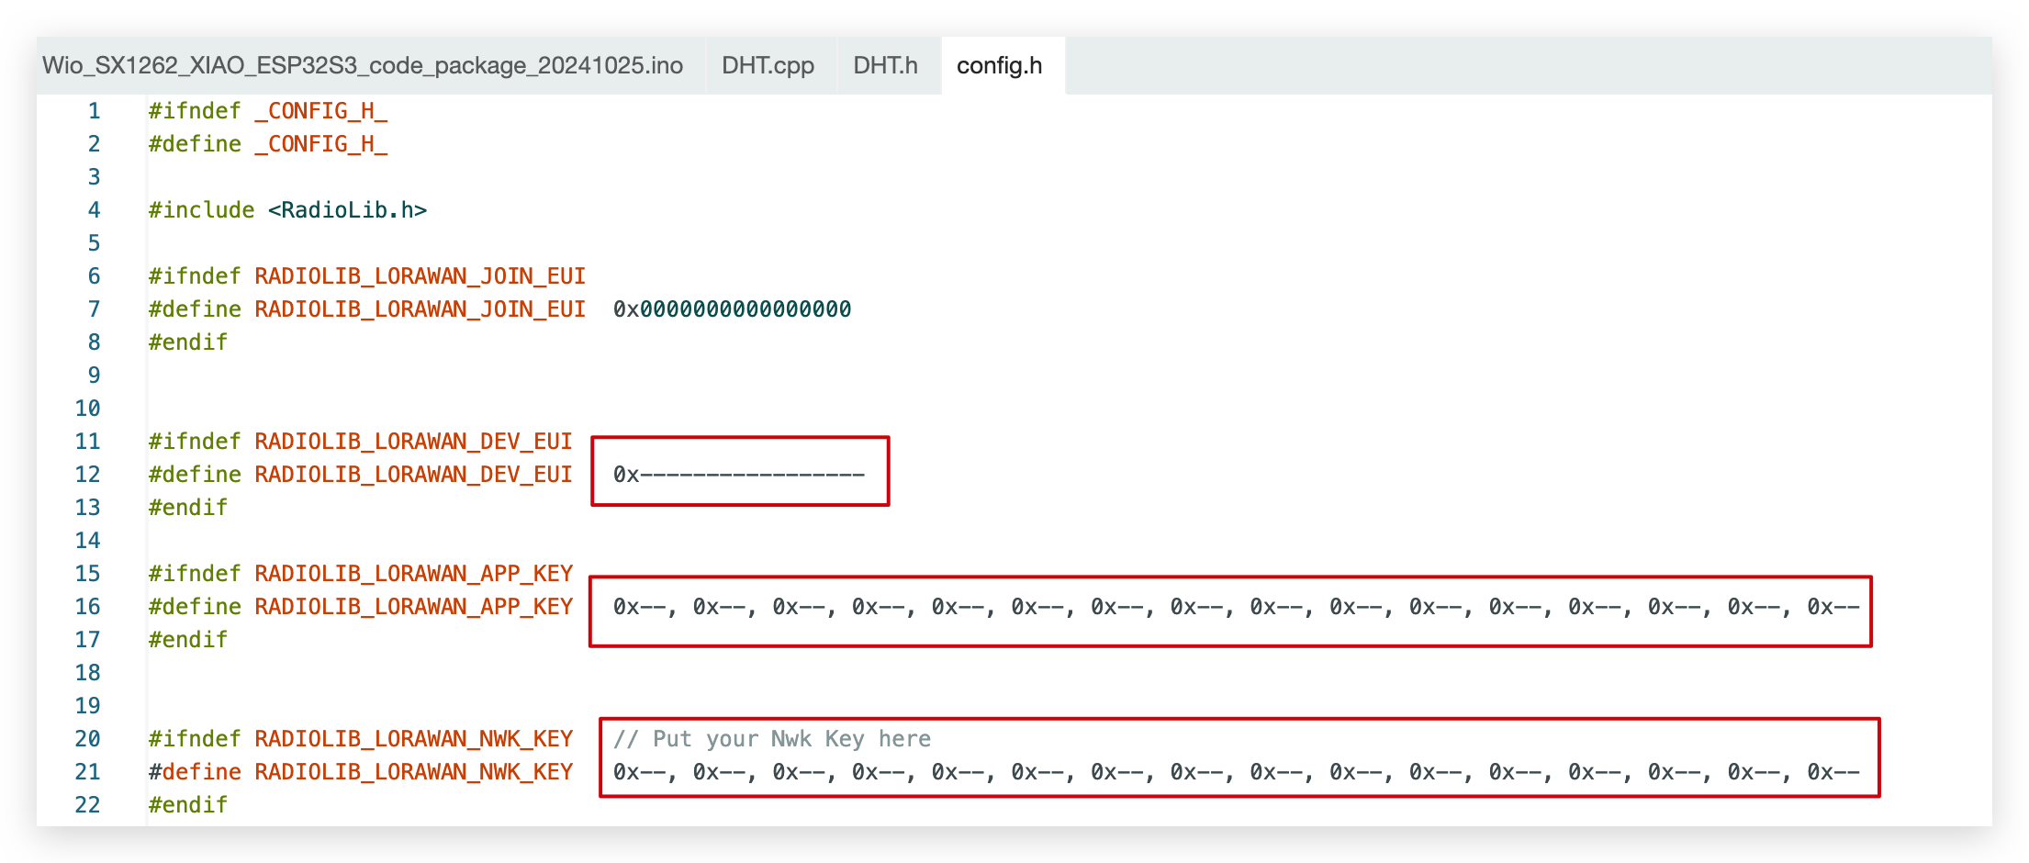Screen dimensions: 2029x863
Task: Open the DHT.cpp tab
Action: pyautogui.click(x=768, y=66)
